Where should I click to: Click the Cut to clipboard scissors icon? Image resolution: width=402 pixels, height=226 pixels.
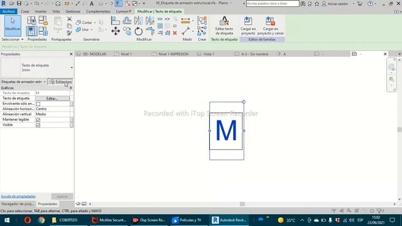pyautogui.click(x=69, y=19)
